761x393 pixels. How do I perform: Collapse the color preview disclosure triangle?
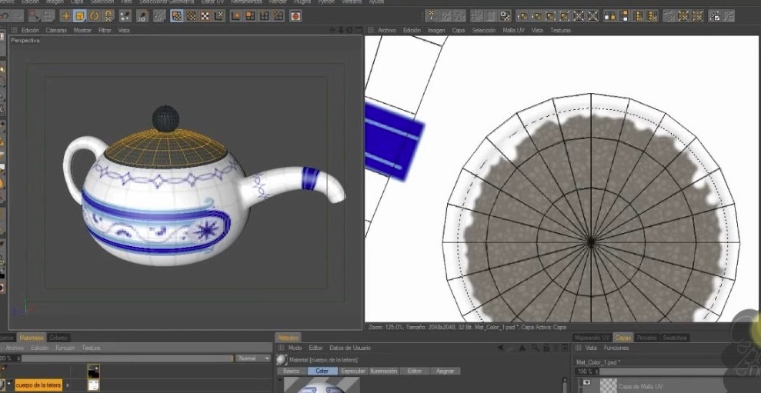279,381
